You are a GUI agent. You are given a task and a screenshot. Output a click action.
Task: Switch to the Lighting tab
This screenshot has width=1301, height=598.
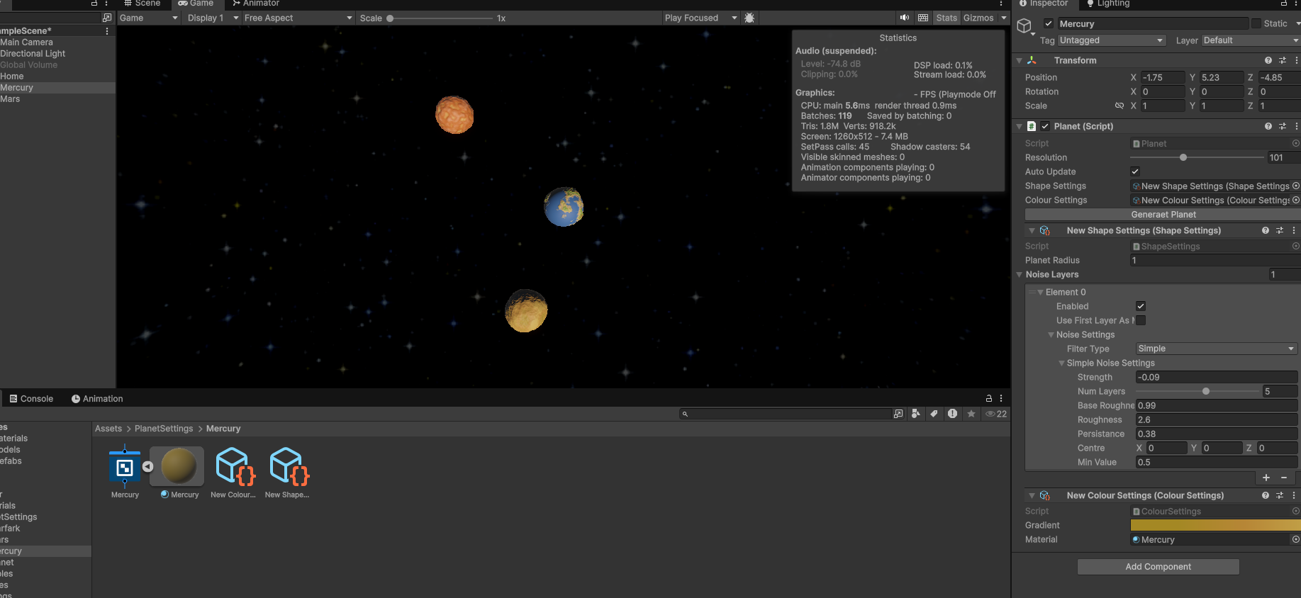click(x=1108, y=4)
